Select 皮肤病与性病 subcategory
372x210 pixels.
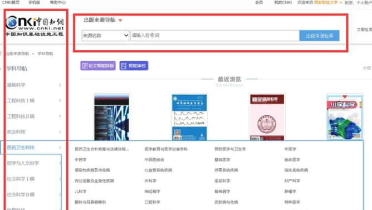tap(226, 202)
